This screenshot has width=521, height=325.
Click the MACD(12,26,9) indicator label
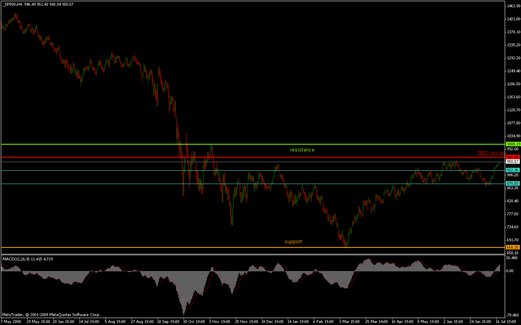click(x=28, y=259)
